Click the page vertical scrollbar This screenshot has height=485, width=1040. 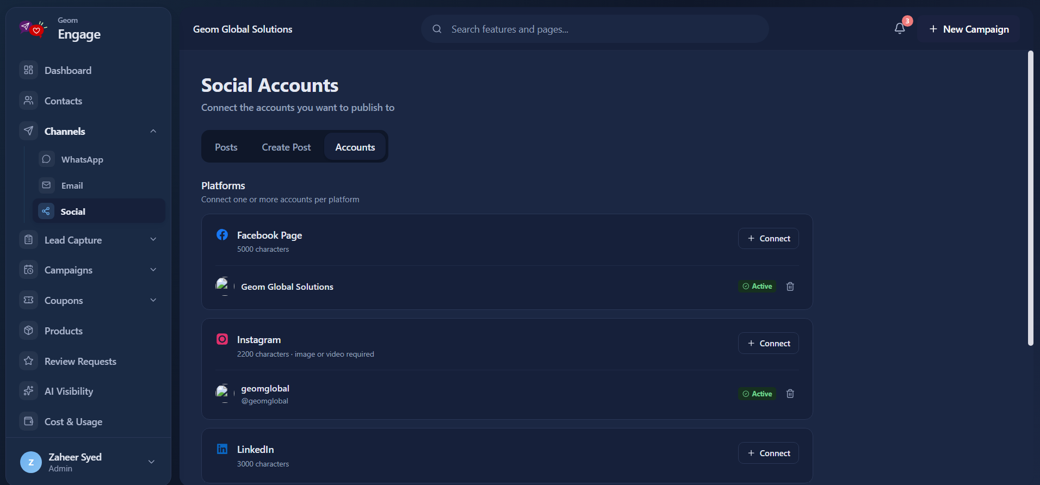(x=1030, y=198)
